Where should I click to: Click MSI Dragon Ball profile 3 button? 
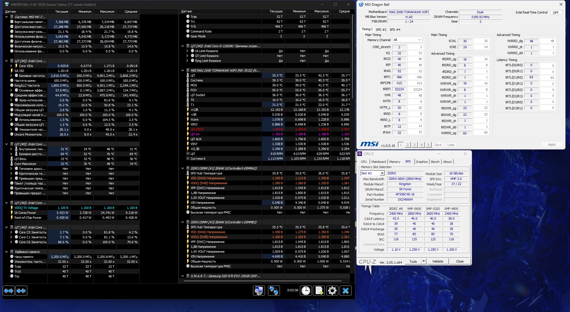point(414,145)
